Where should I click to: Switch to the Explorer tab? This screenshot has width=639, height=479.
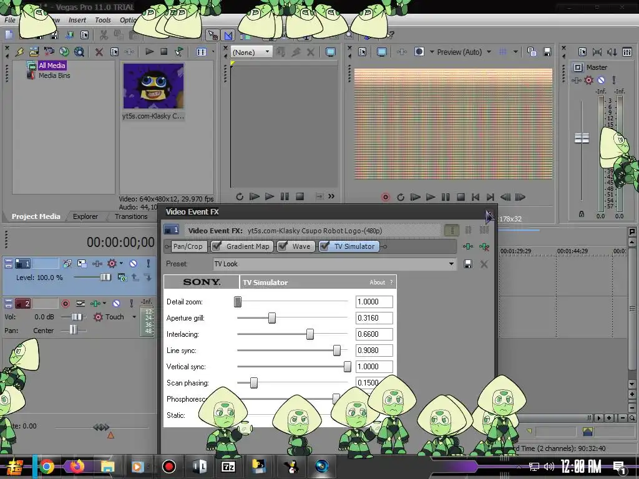coord(85,216)
